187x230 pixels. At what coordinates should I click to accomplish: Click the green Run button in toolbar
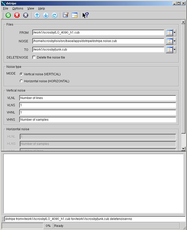(x=8, y=15)
